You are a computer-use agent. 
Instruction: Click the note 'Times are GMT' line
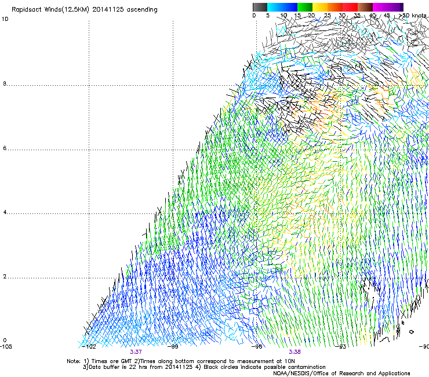[x=181, y=361]
